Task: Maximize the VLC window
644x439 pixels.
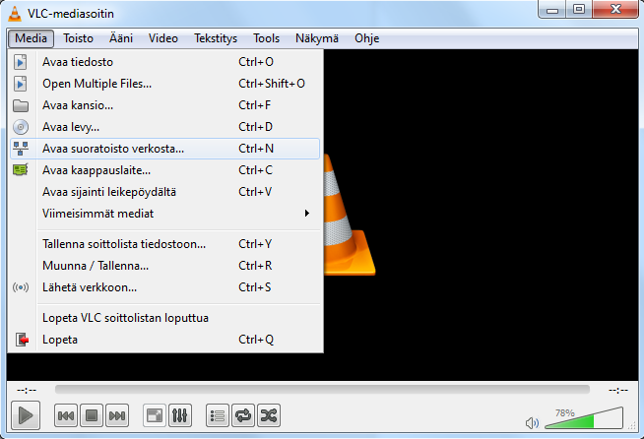Action: tap(579, 9)
